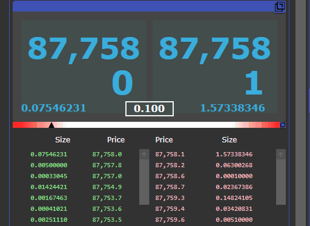Click bid size 0.07546231 in table

(49, 155)
